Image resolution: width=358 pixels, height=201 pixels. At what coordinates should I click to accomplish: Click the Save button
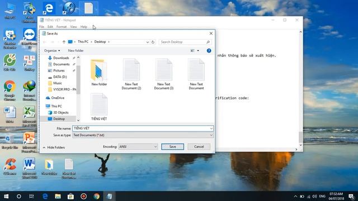(x=172, y=146)
